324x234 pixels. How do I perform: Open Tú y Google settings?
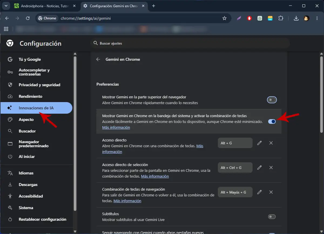pos(36,59)
